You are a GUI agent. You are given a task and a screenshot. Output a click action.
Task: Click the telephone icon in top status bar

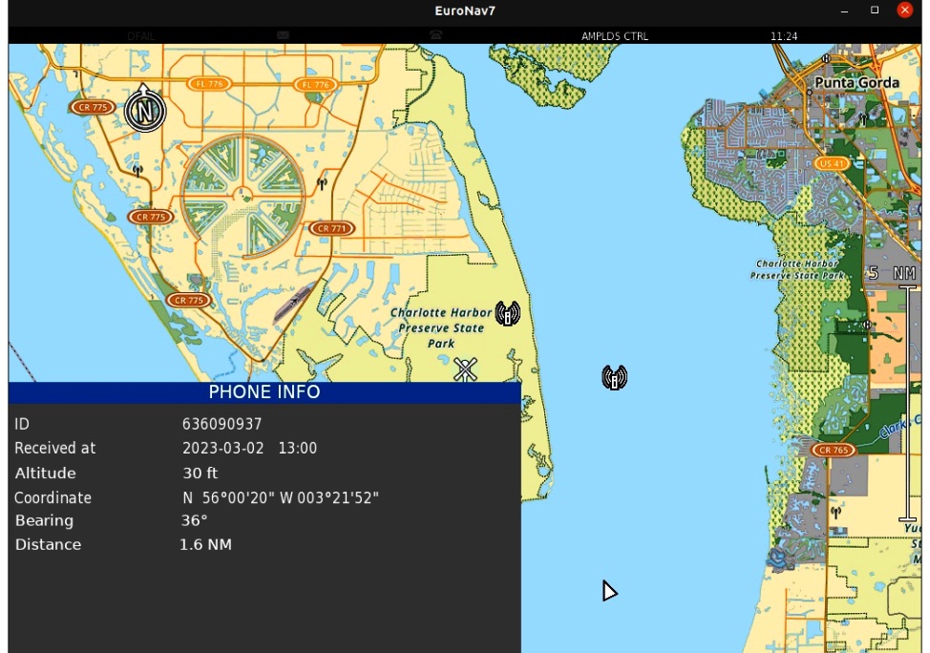tap(435, 35)
